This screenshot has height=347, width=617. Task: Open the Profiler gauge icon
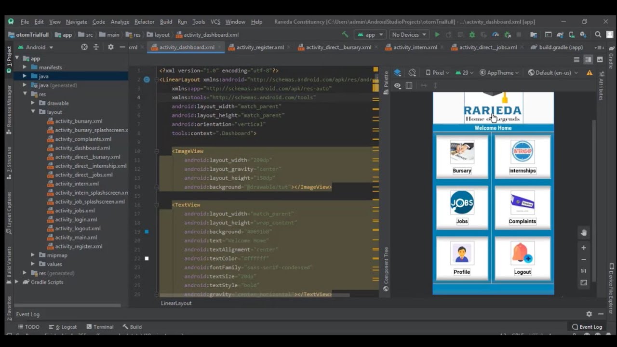[495, 35]
